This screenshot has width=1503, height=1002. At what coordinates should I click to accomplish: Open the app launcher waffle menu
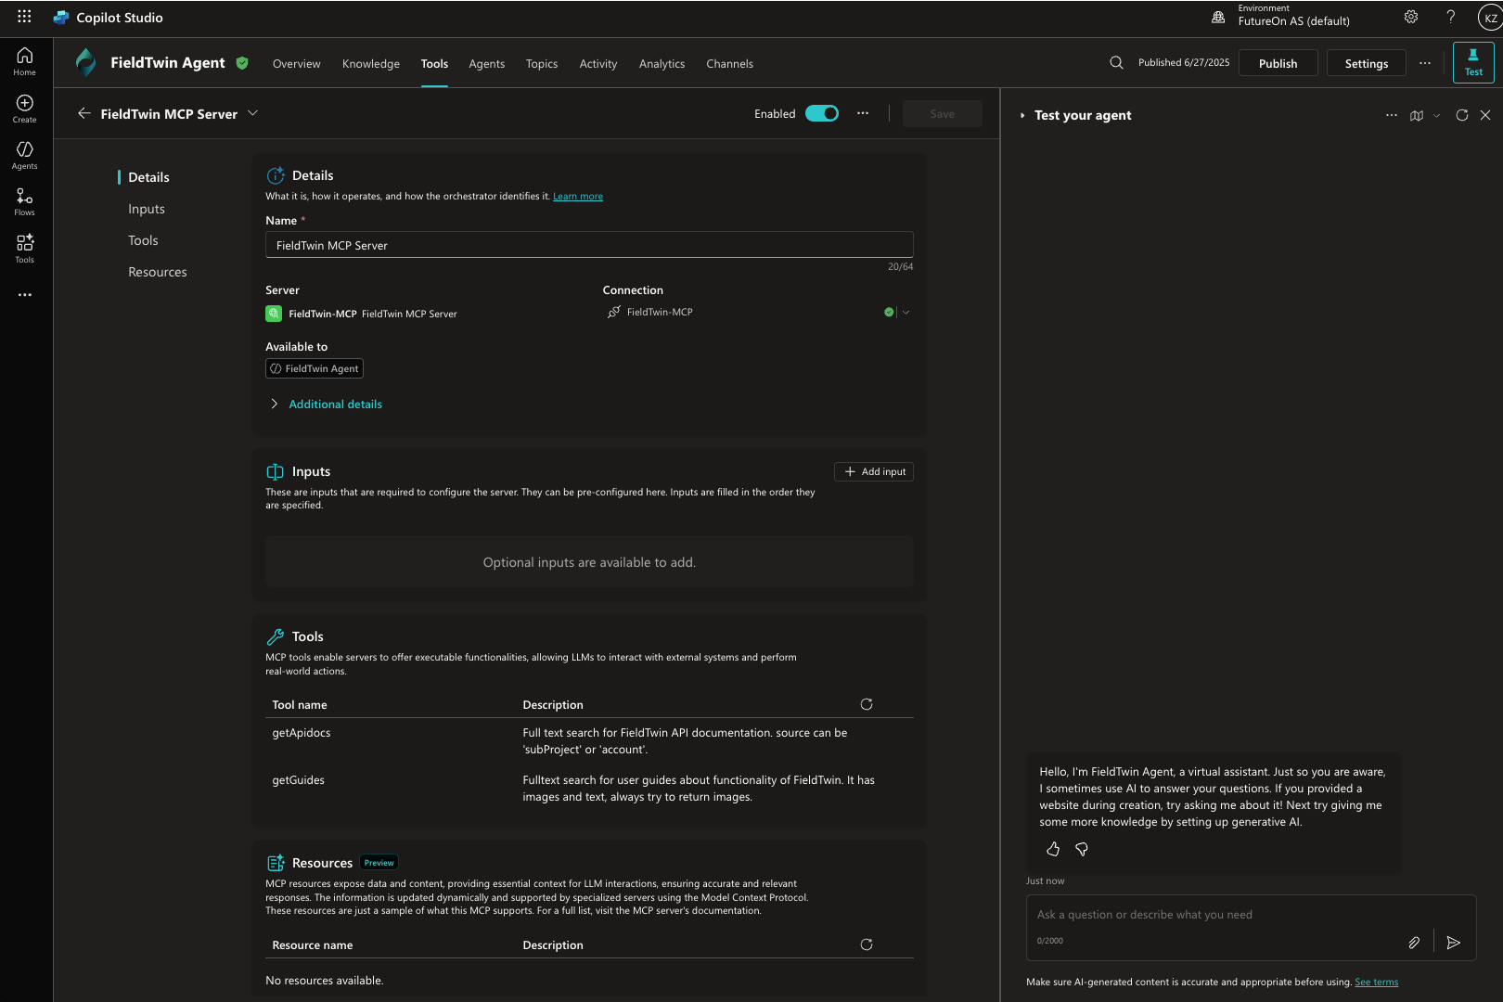[x=24, y=17]
